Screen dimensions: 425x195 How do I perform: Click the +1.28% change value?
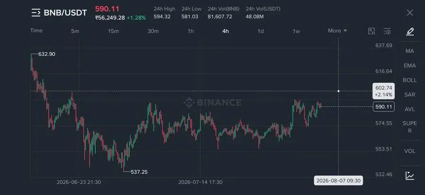[x=136, y=18]
